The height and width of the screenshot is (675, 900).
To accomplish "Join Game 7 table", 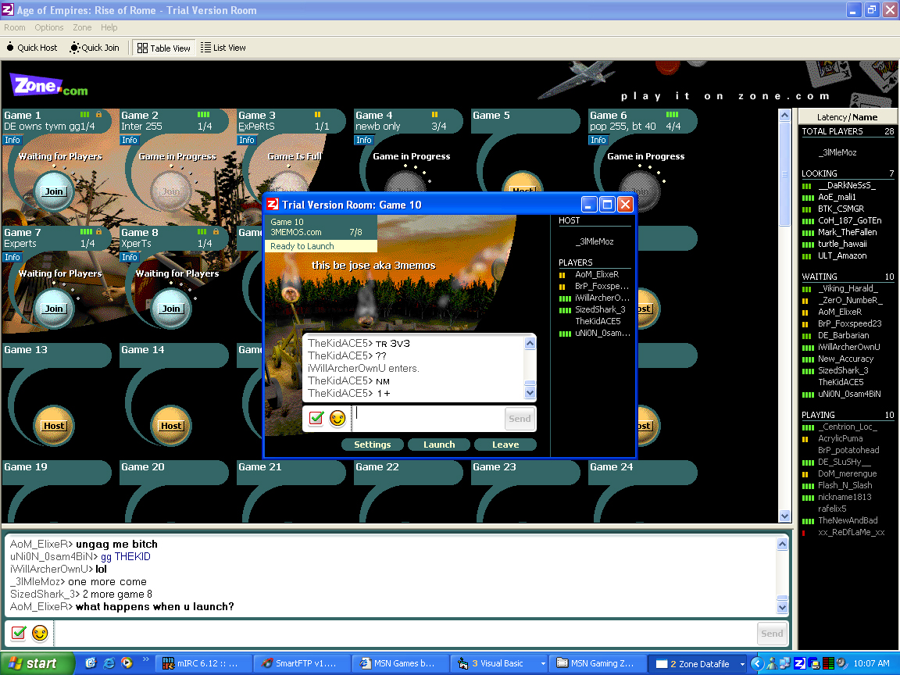I will point(54,309).
